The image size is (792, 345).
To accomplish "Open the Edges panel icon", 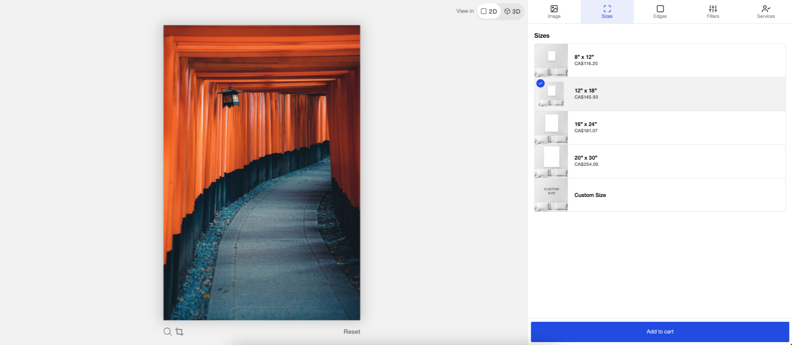I will click(x=660, y=9).
